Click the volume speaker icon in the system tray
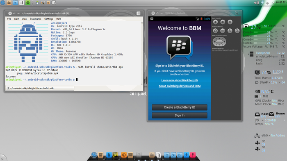This screenshot has width=287, height=161. click(256, 3)
